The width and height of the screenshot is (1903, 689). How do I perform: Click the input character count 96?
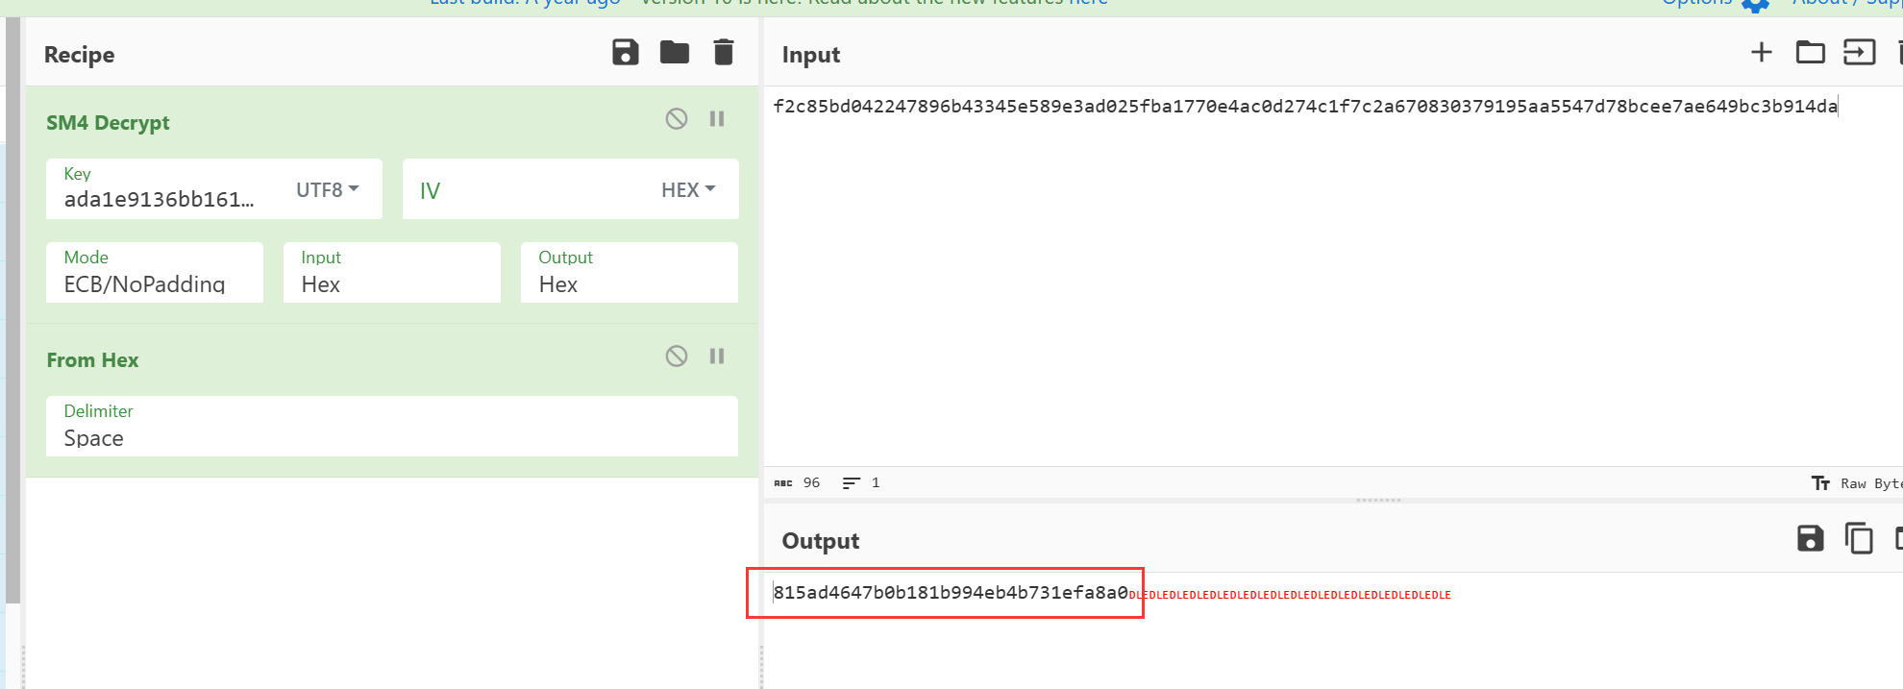coord(798,482)
